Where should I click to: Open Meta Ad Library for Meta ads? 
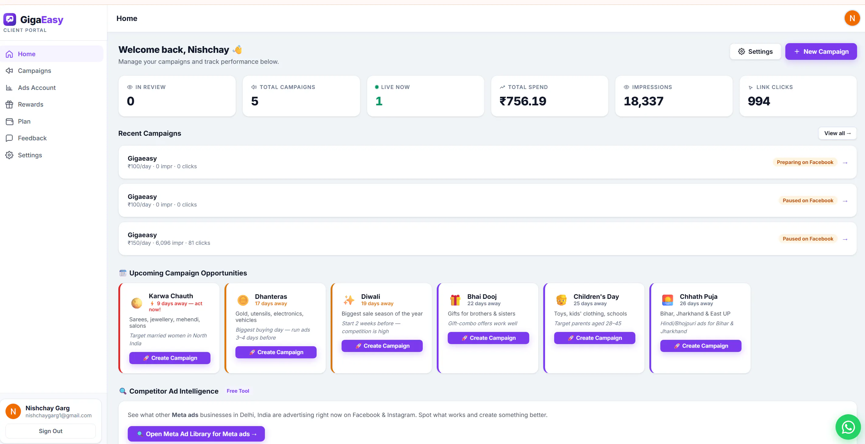pyautogui.click(x=196, y=434)
